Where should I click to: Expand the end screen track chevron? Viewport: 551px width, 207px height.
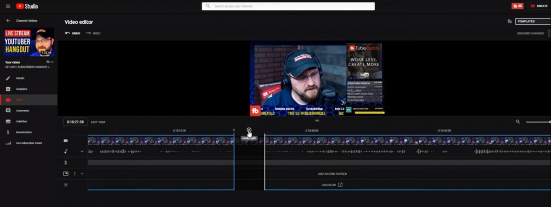pyautogui.click(x=82, y=173)
